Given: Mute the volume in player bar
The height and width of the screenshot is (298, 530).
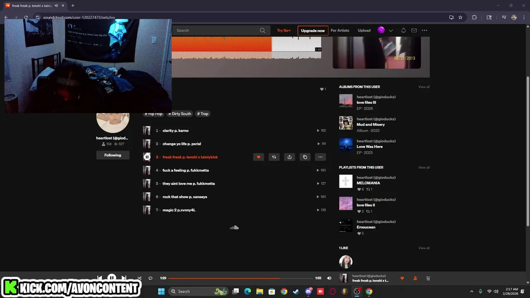Looking at the screenshot, I should point(329,278).
